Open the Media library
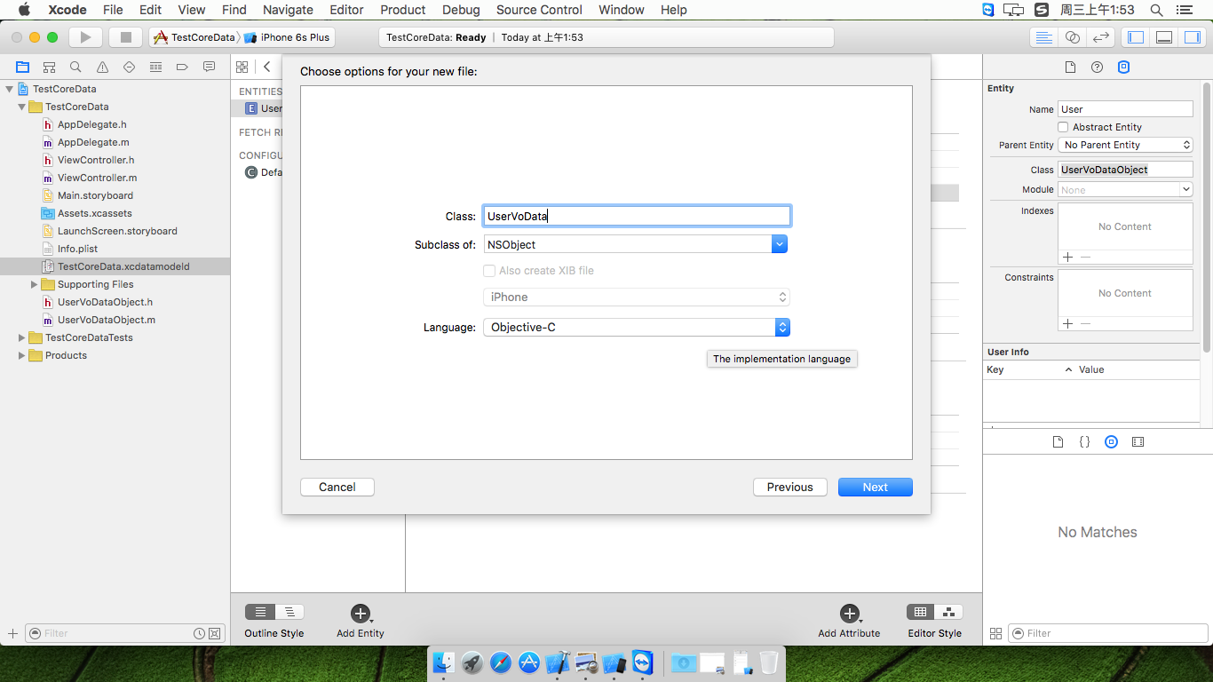Viewport: 1213px width, 682px height. (x=1138, y=441)
